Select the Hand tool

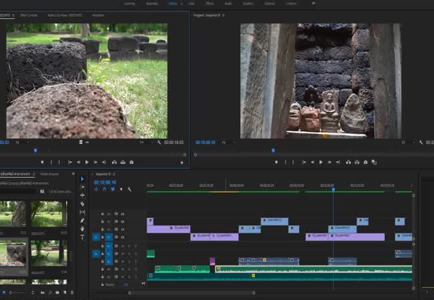83,229
